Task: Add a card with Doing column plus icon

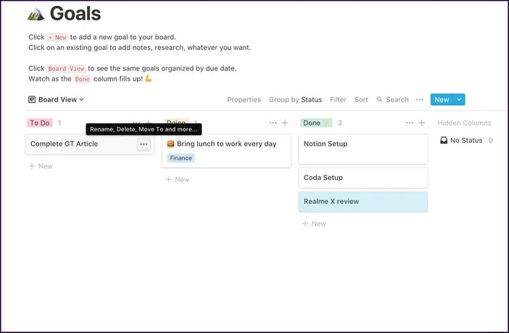Action: [285, 123]
